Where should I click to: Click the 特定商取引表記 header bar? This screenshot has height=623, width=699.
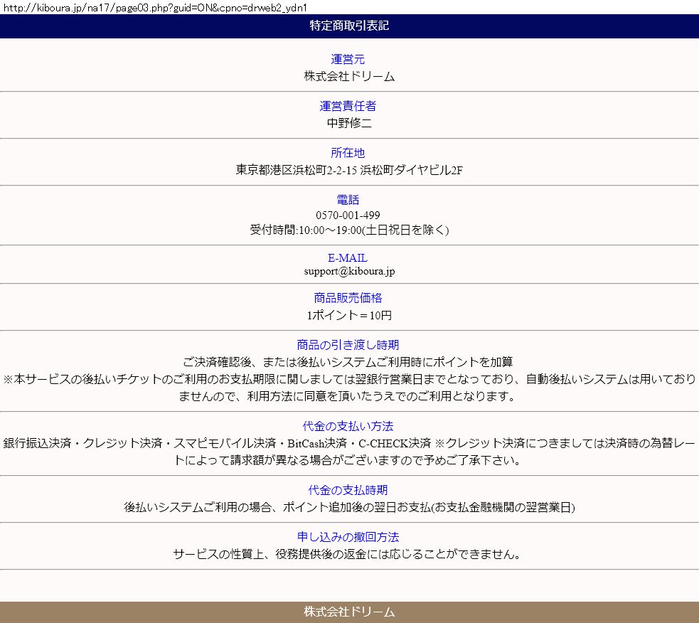[x=349, y=26]
